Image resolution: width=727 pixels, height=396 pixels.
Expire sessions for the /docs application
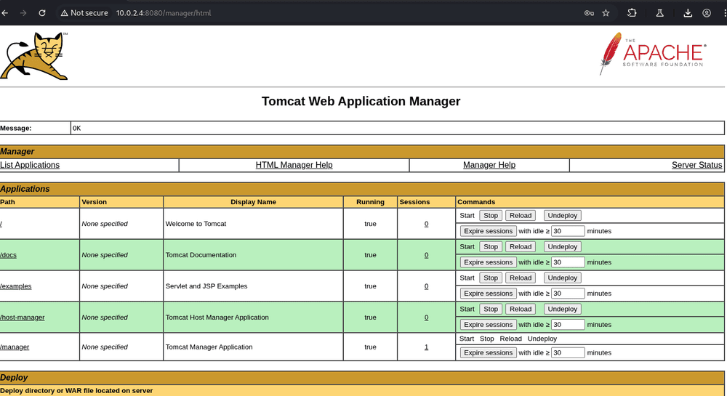[489, 262]
